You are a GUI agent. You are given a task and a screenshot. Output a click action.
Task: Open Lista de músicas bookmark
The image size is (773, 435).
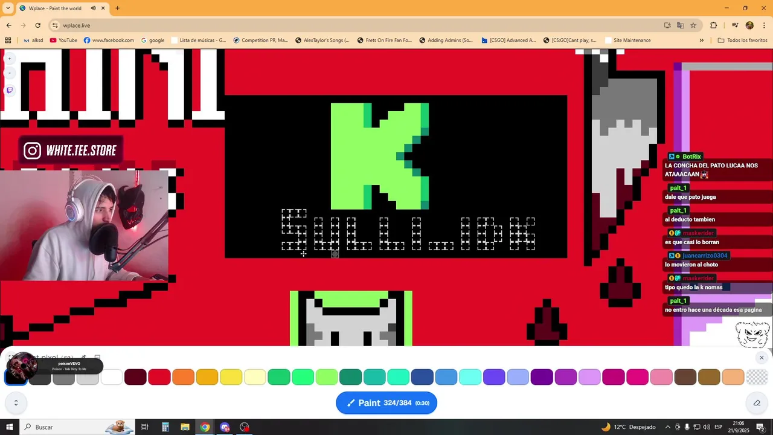tap(198, 40)
